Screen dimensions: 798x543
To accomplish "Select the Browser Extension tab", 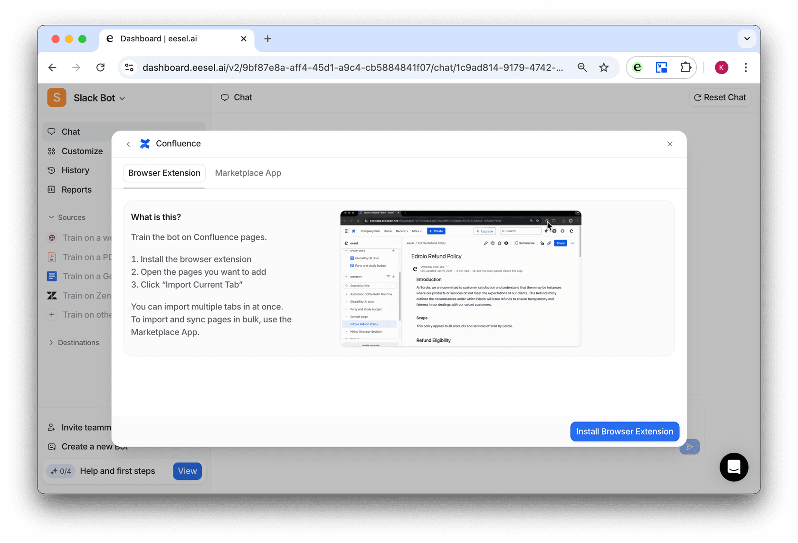I will click(x=164, y=173).
